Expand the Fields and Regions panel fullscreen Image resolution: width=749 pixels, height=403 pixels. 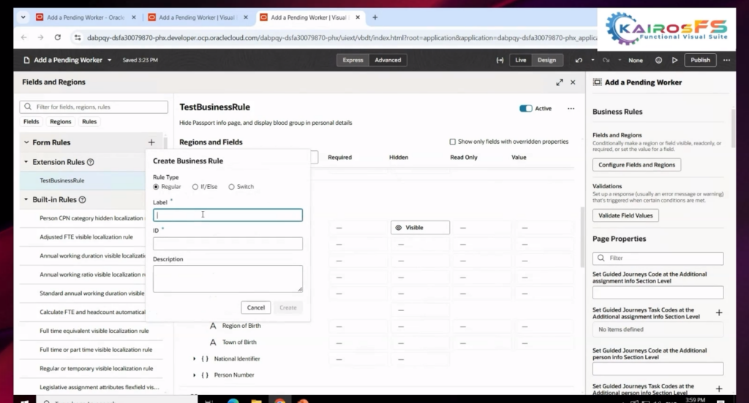(x=560, y=82)
